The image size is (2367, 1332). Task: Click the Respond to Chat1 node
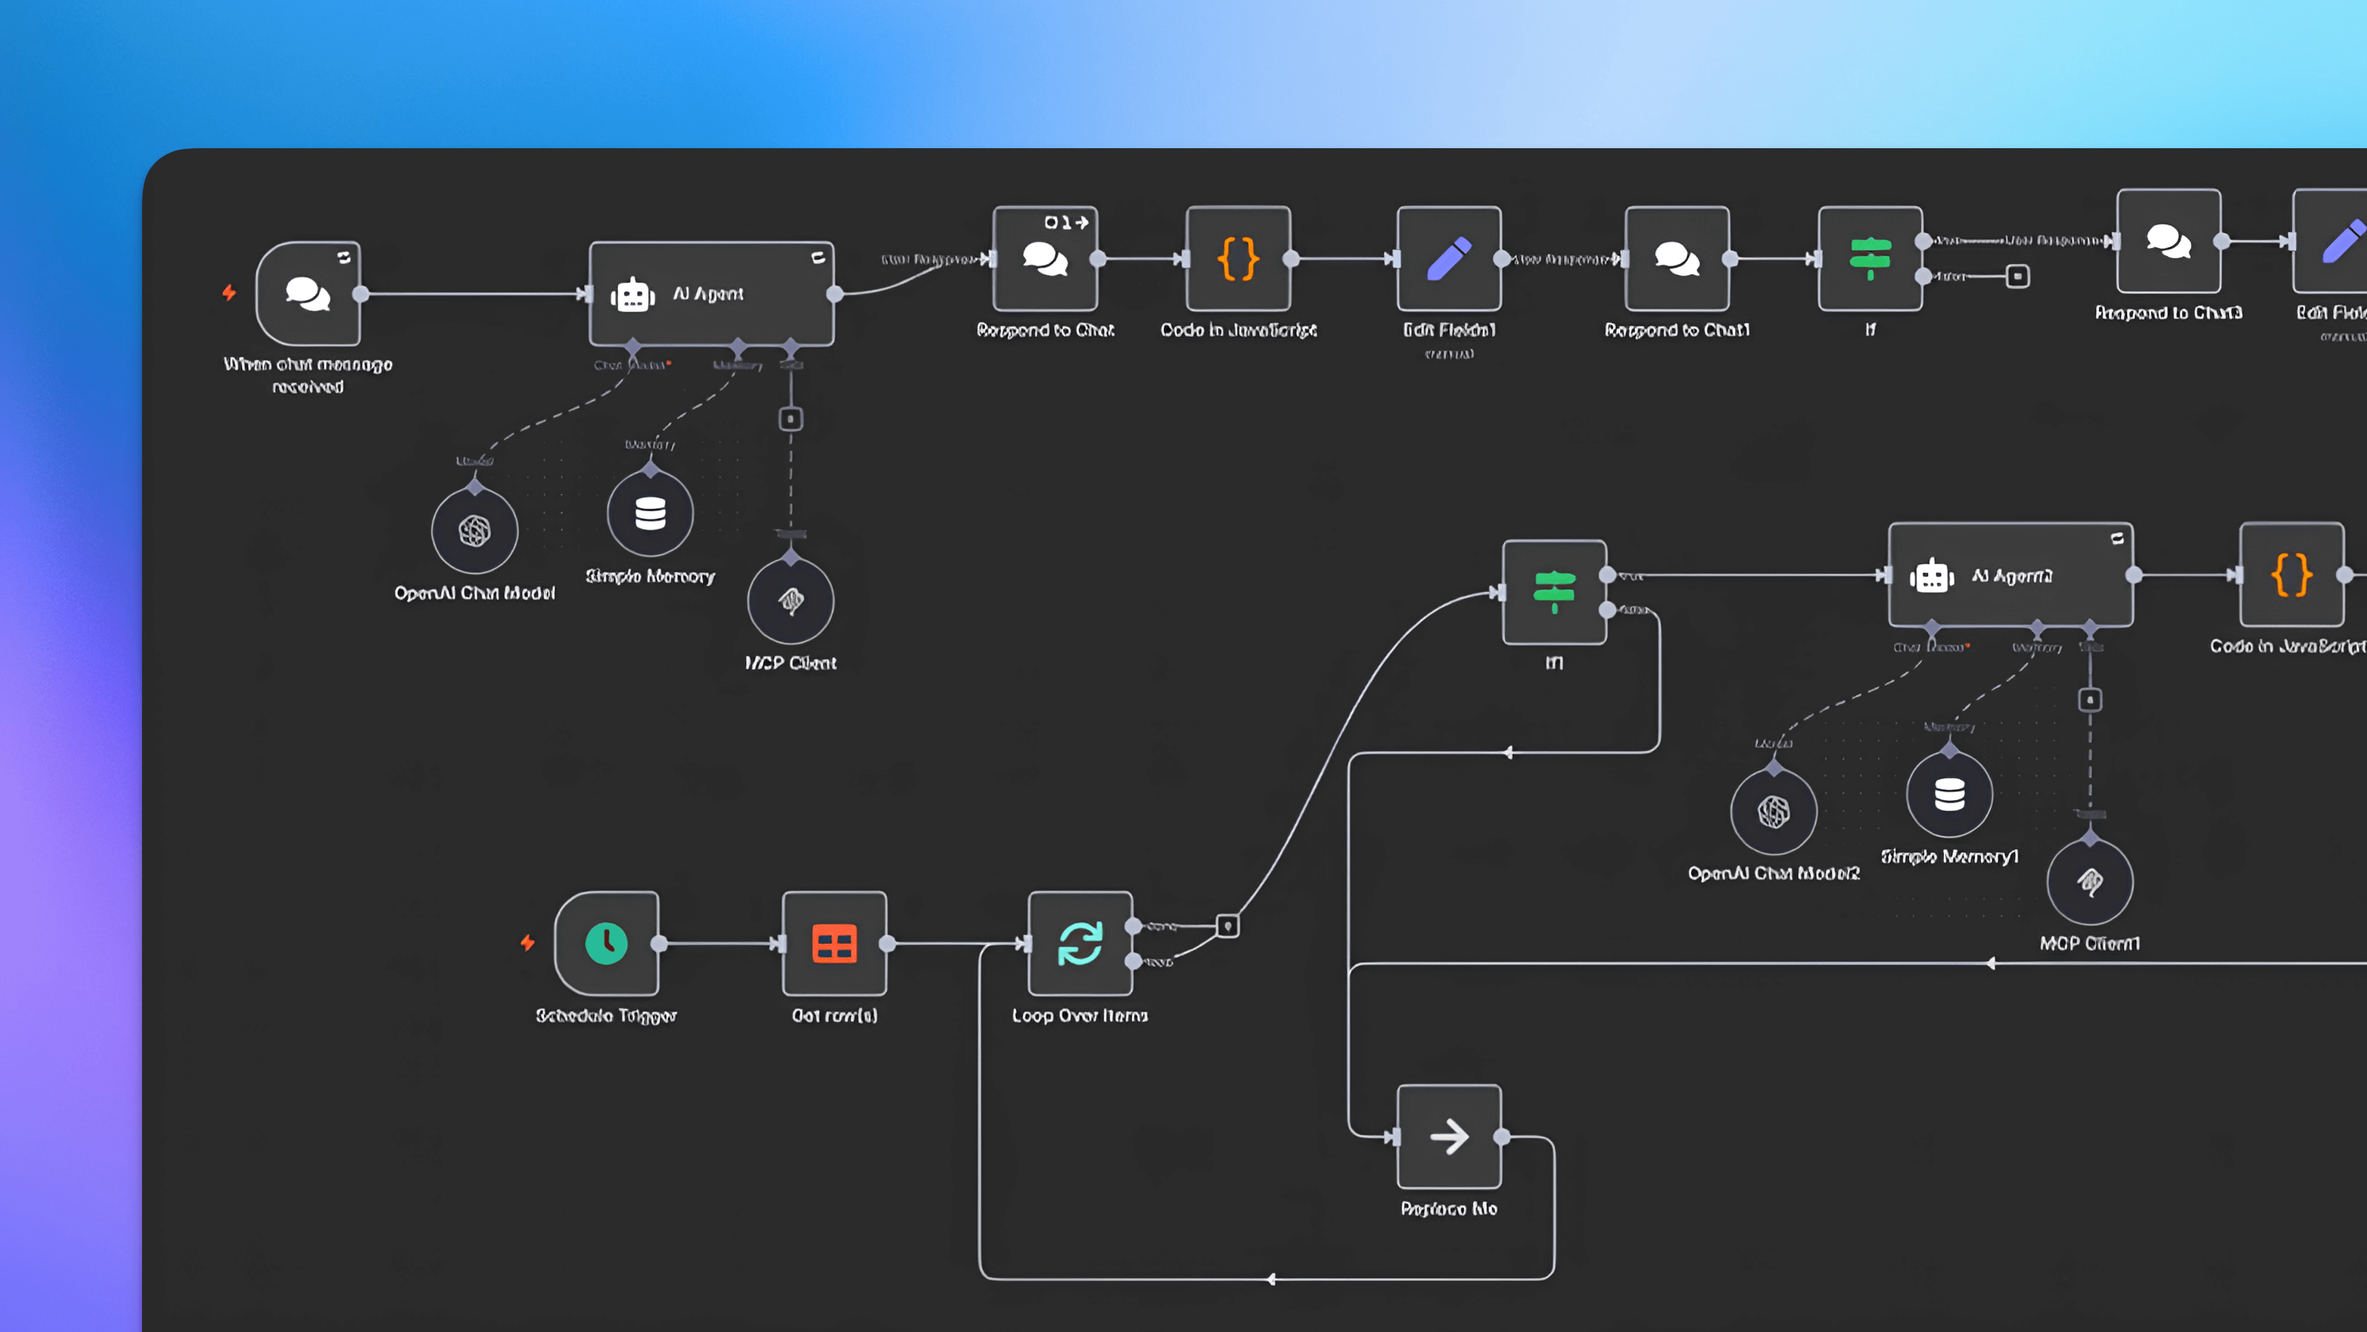(x=1677, y=259)
